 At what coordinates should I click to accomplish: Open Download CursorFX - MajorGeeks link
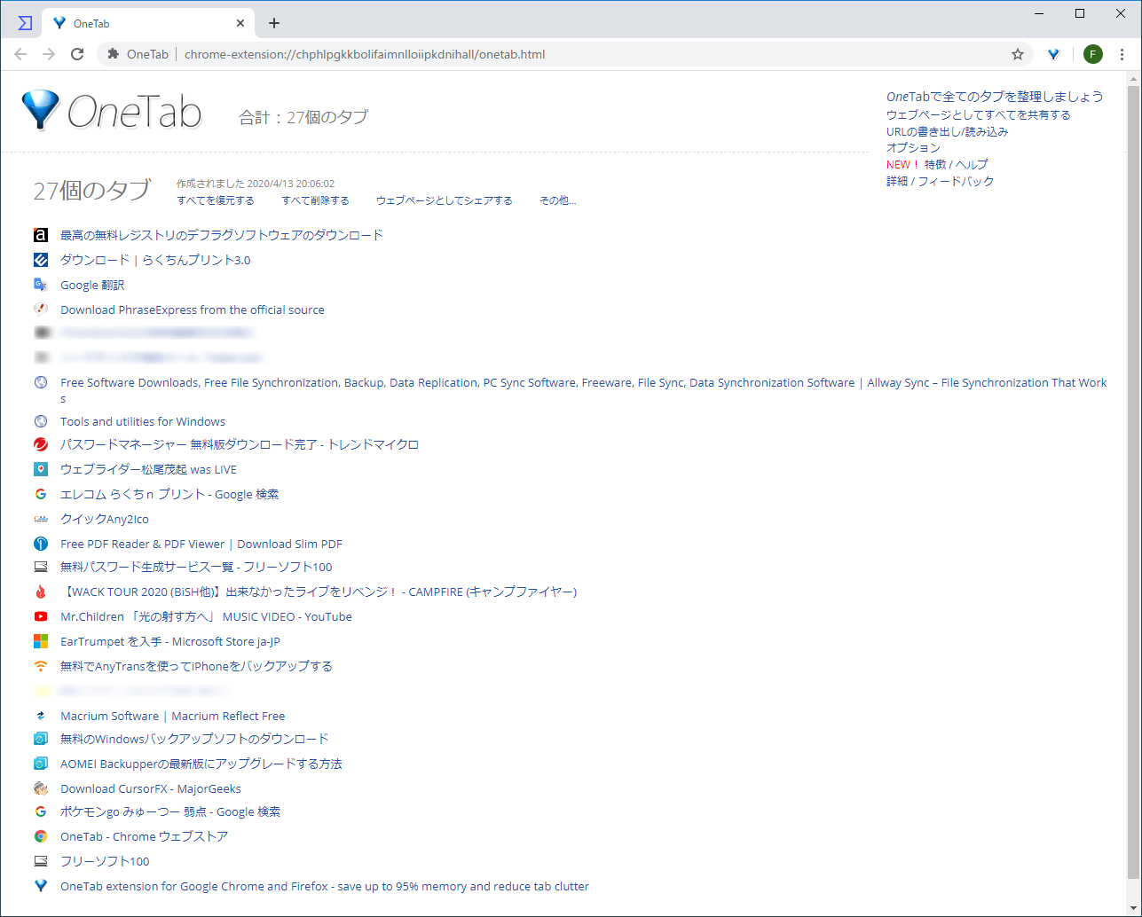point(151,788)
